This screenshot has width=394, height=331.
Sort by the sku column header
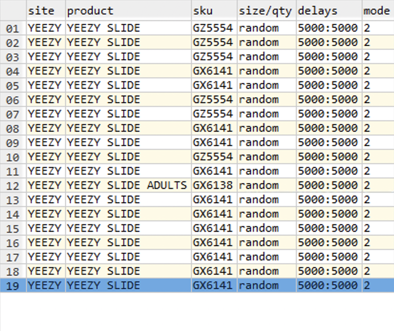click(x=214, y=11)
